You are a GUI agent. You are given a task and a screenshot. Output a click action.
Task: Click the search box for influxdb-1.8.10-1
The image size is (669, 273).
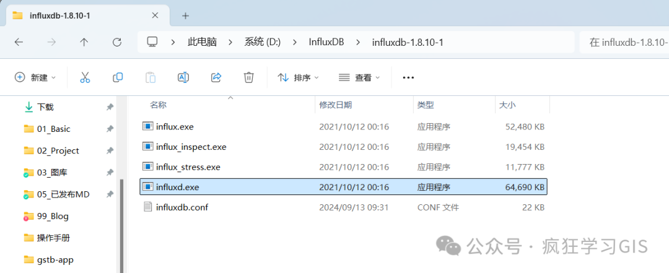point(624,42)
